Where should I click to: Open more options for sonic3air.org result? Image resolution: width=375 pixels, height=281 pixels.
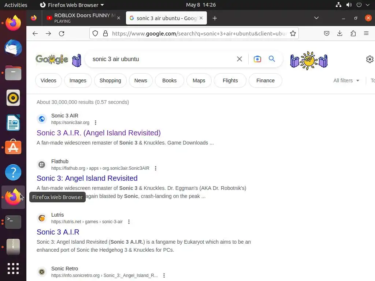tap(96, 123)
